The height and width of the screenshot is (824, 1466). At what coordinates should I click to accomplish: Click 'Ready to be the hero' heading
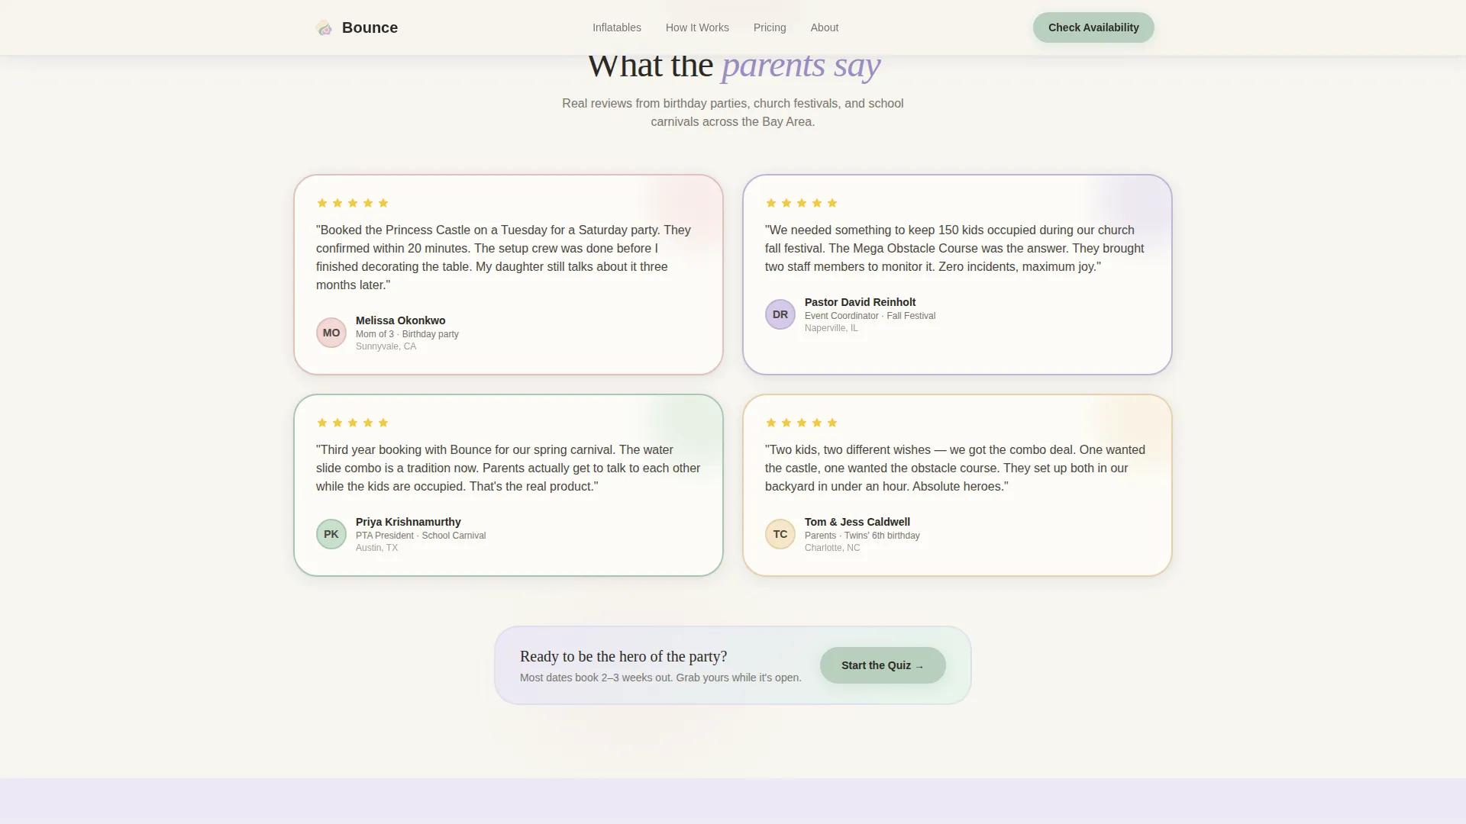pyautogui.click(x=623, y=656)
